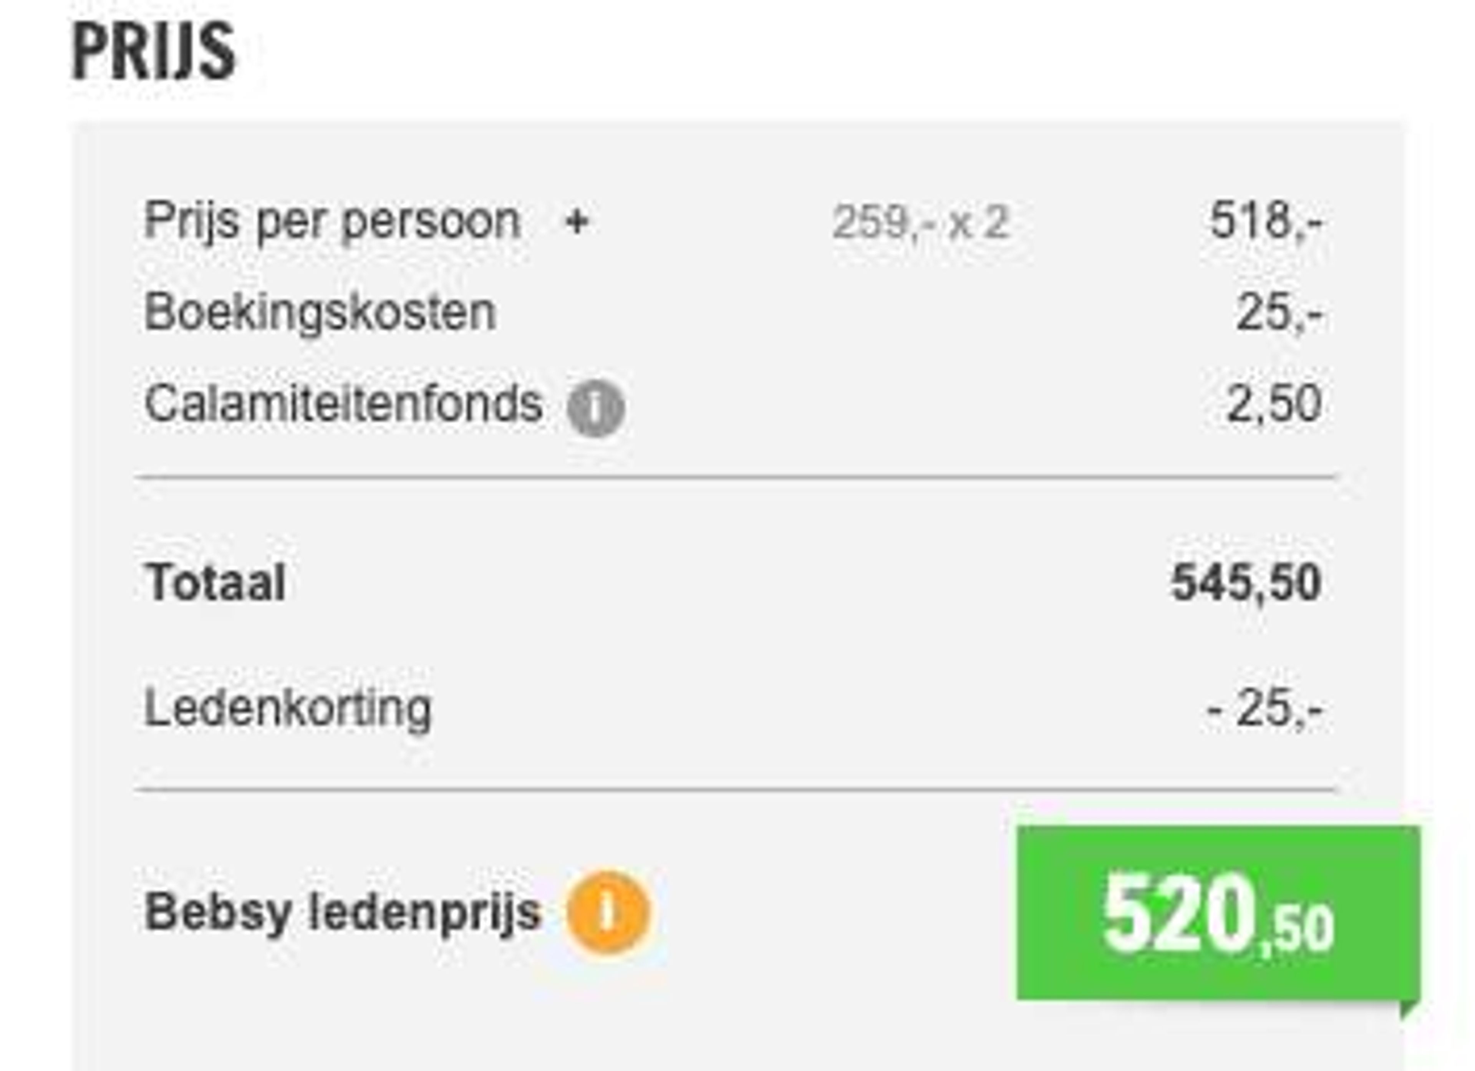1475x1071 pixels.
Task: Click the Ledenkorting label
Action: click(287, 708)
